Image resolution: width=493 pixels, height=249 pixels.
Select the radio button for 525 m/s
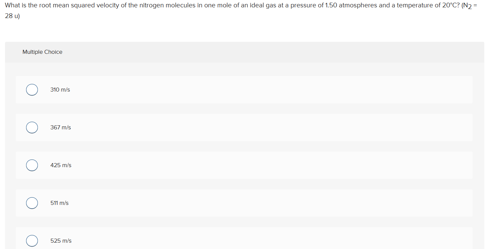point(32,241)
